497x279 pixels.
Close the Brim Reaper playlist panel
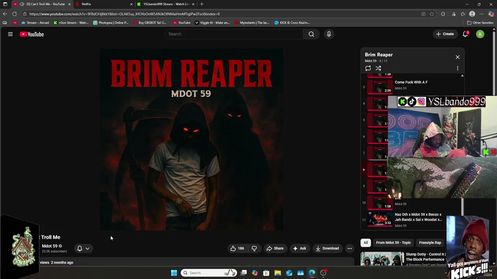457,57
